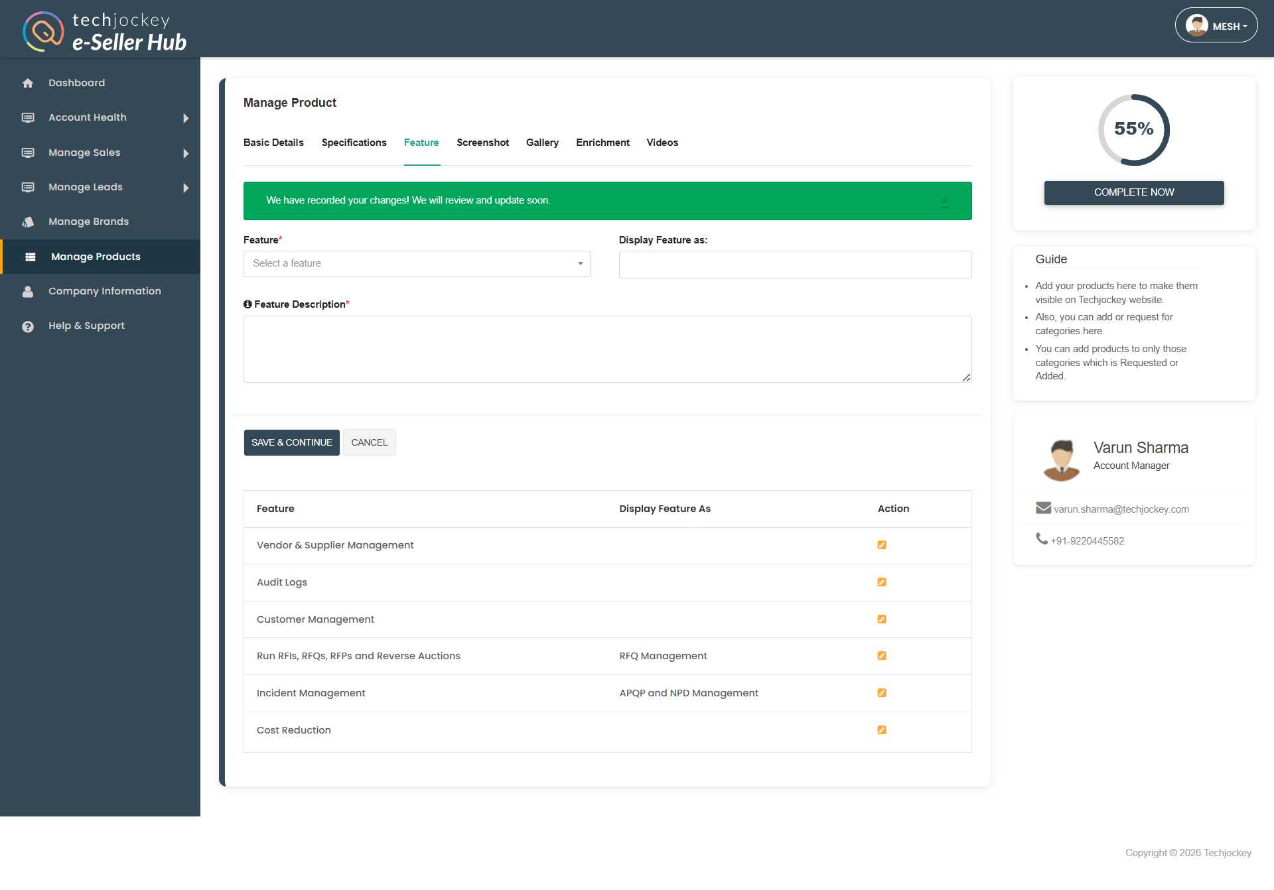Open the Select a feature dropdown
Viewport: 1274px width, 890px height.
(417, 263)
